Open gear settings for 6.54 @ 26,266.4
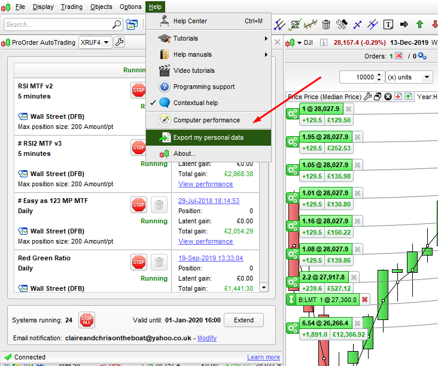This screenshot has height=366, width=438. click(x=293, y=328)
